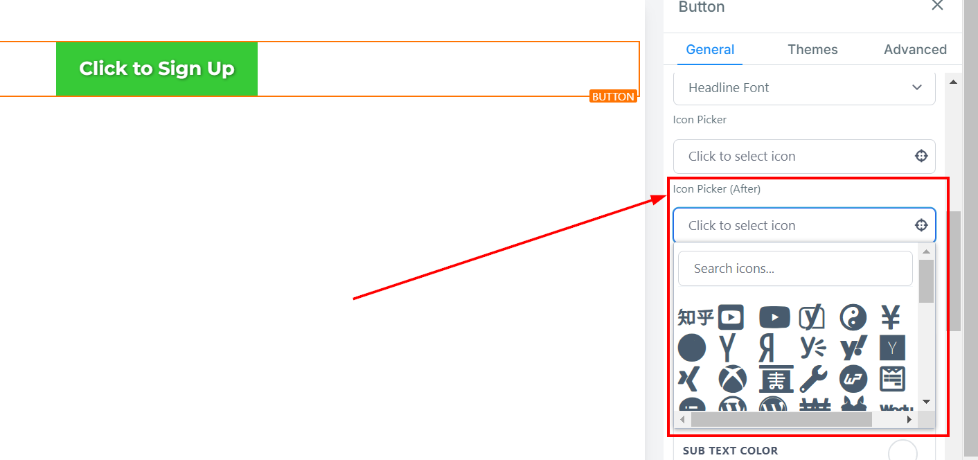Click the Icon Picker (After) target icon
This screenshot has width=978, height=460.
point(921,225)
